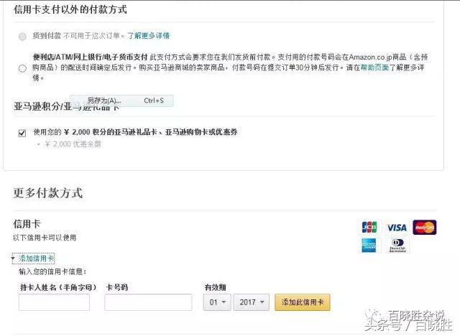Viewport: 460px width, 336px height.
Task: Click the VISA card logo
Action: pos(396,228)
